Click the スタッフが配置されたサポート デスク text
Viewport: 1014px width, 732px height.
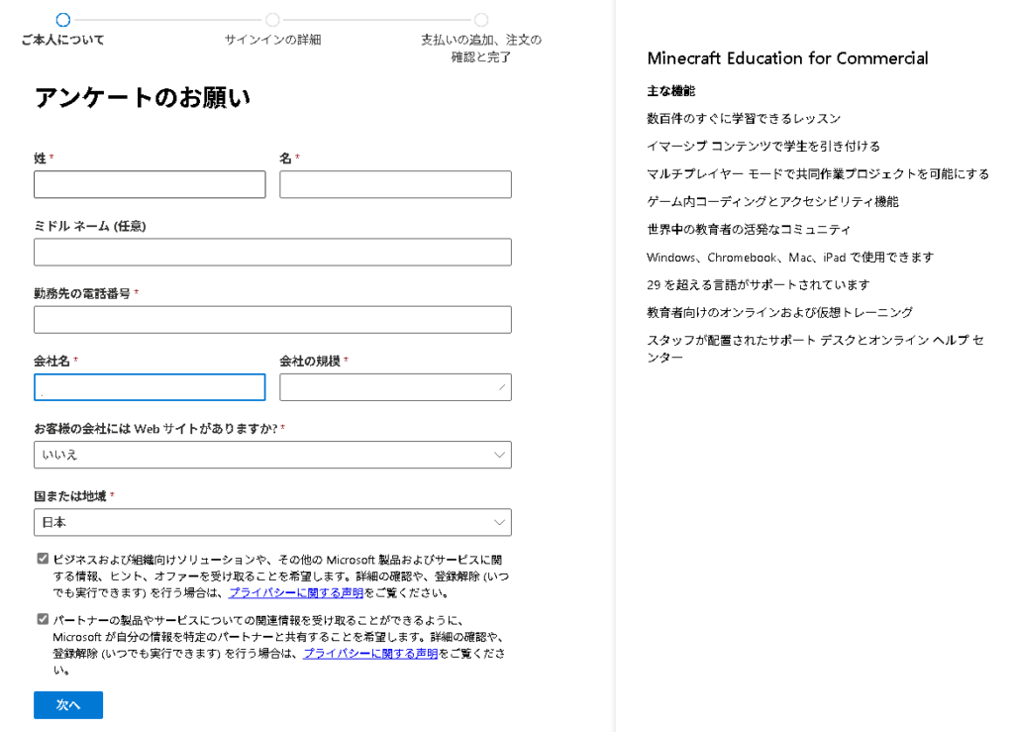(x=816, y=349)
